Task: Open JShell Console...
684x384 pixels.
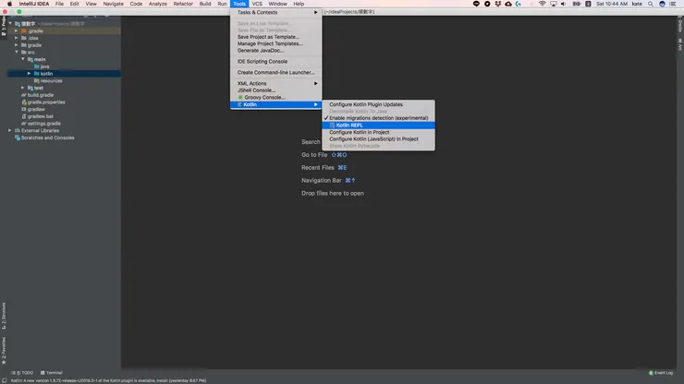Action: click(x=275, y=90)
